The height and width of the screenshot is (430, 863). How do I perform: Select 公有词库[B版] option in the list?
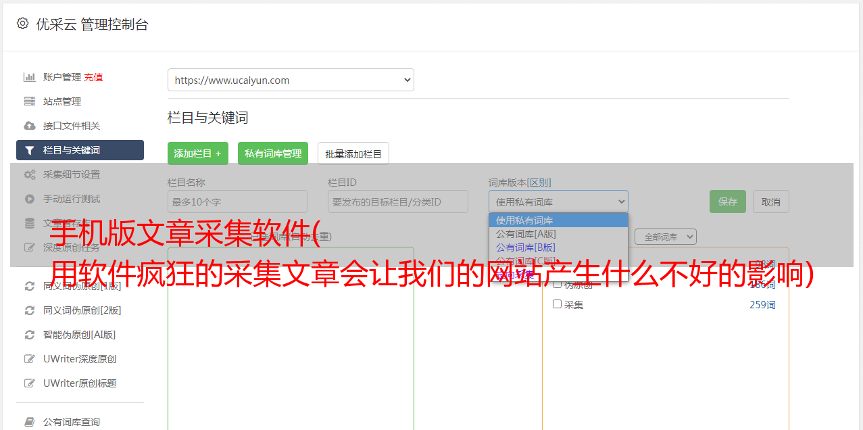[x=525, y=247]
